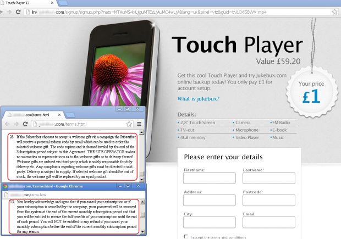Click address field of lower terms window
This screenshot has width=341, height=239.
click(74, 195)
